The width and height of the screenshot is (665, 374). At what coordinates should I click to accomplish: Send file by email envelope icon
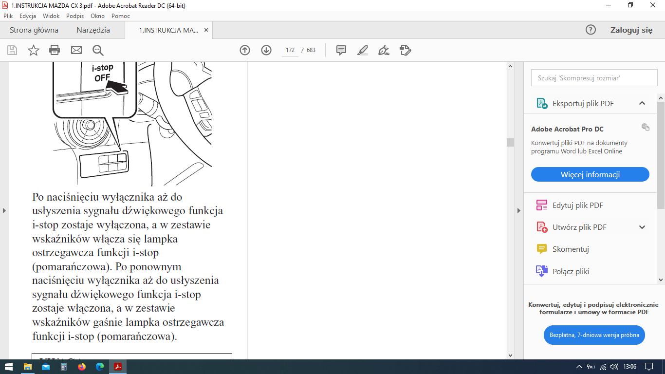(x=76, y=50)
